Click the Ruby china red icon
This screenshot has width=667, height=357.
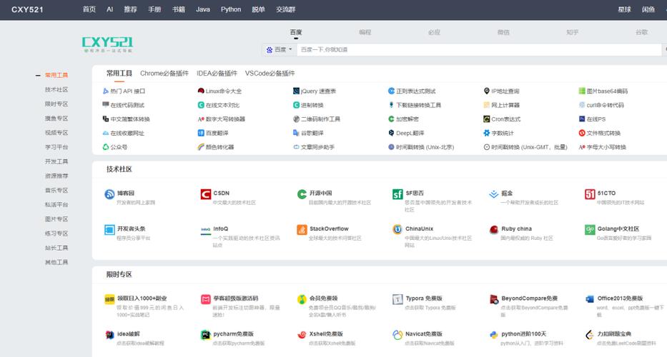[493, 230]
